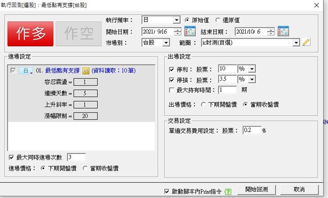The width and height of the screenshot is (328, 198).
Task: Click text (資料讀取：10筆)
Action: pos(114,71)
